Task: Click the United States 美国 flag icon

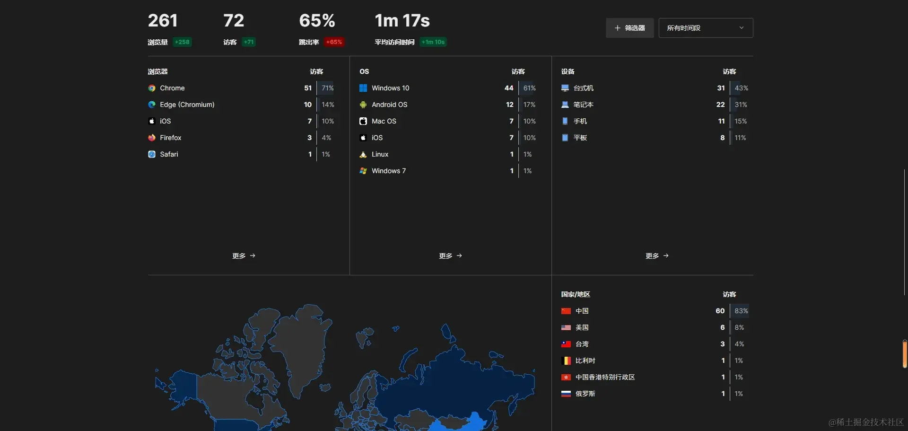Action: pyautogui.click(x=566, y=327)
